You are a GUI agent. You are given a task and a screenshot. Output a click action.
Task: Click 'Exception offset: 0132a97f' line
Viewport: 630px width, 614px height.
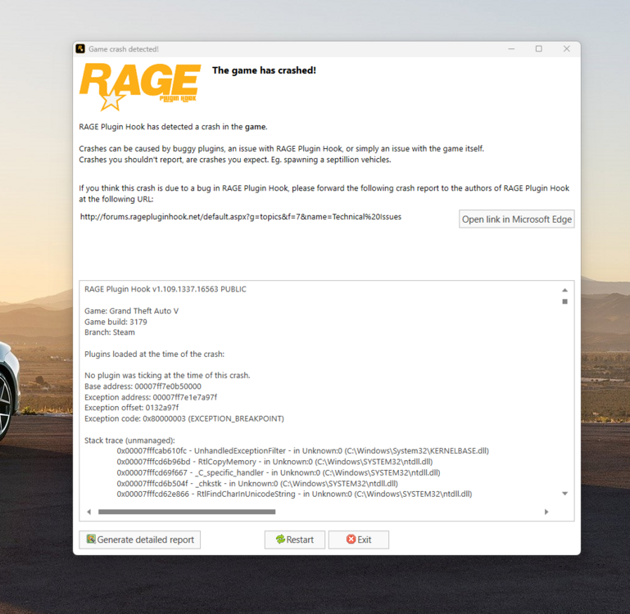pos(131,408)
